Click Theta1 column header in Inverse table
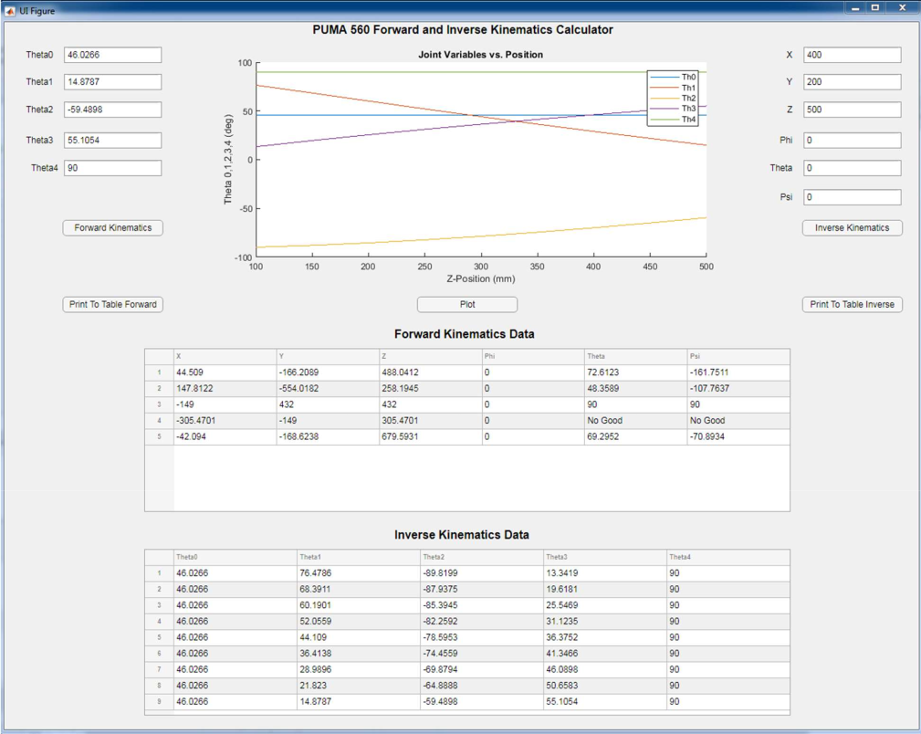The image size is (921, 734). coord(359,557)
